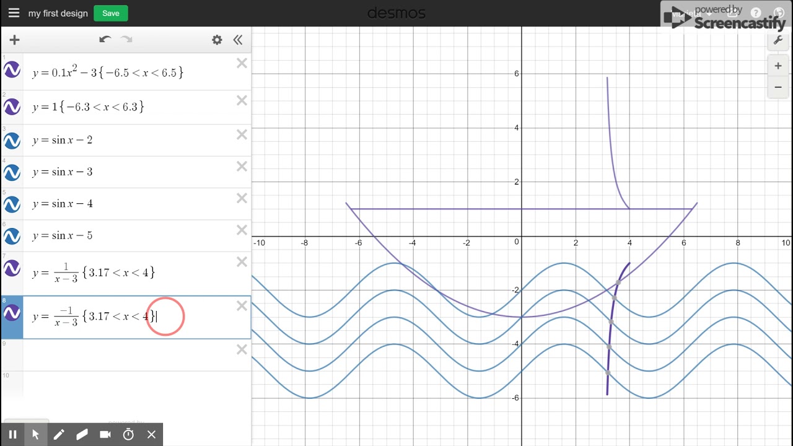Screen dimensions: 793x446
Task: Toggle visibility of y=sin x−3
Action: pos(12,172)
